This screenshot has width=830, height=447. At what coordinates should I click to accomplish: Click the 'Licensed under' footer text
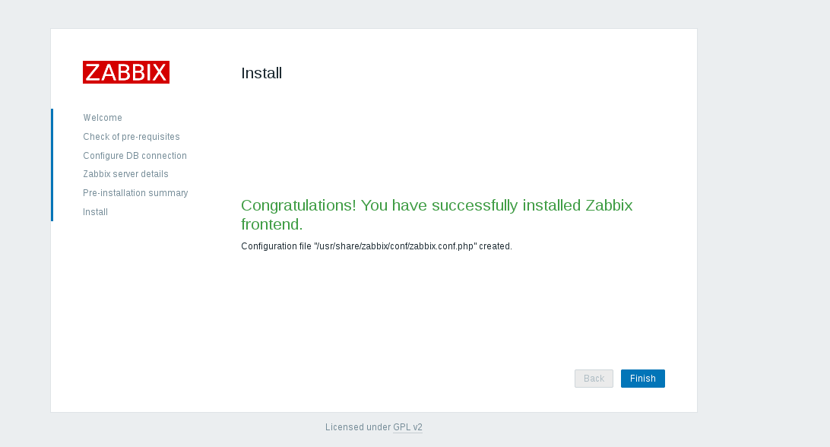coord(357,427)
